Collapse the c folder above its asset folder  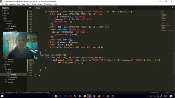(2, 67)
